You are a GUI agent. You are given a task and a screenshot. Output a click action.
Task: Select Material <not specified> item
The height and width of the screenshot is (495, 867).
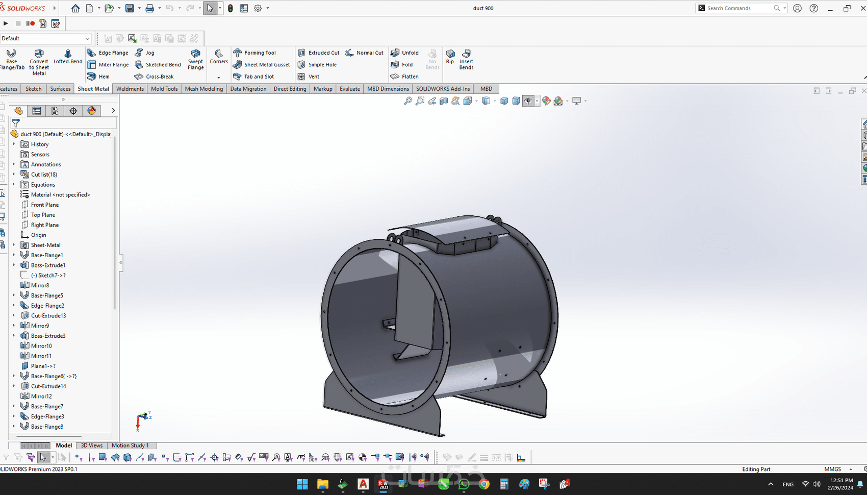(55, 194)
